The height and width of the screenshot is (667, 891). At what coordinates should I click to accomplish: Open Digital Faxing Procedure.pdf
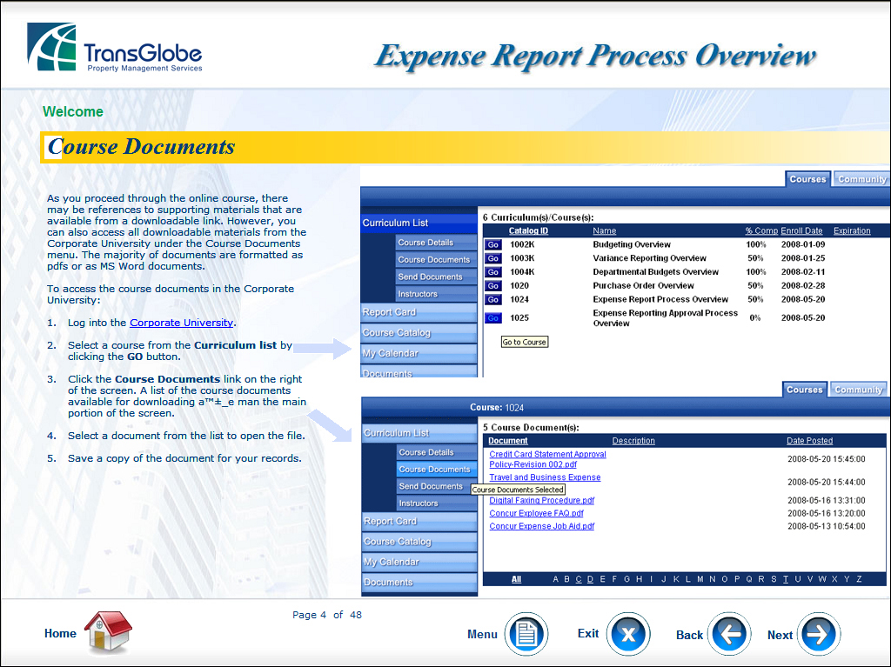[541, 501]
